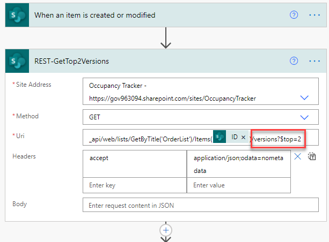Open the trigger's ellipsis menu
The height and width of the screenshot is (242, 329).
point(315,15)
